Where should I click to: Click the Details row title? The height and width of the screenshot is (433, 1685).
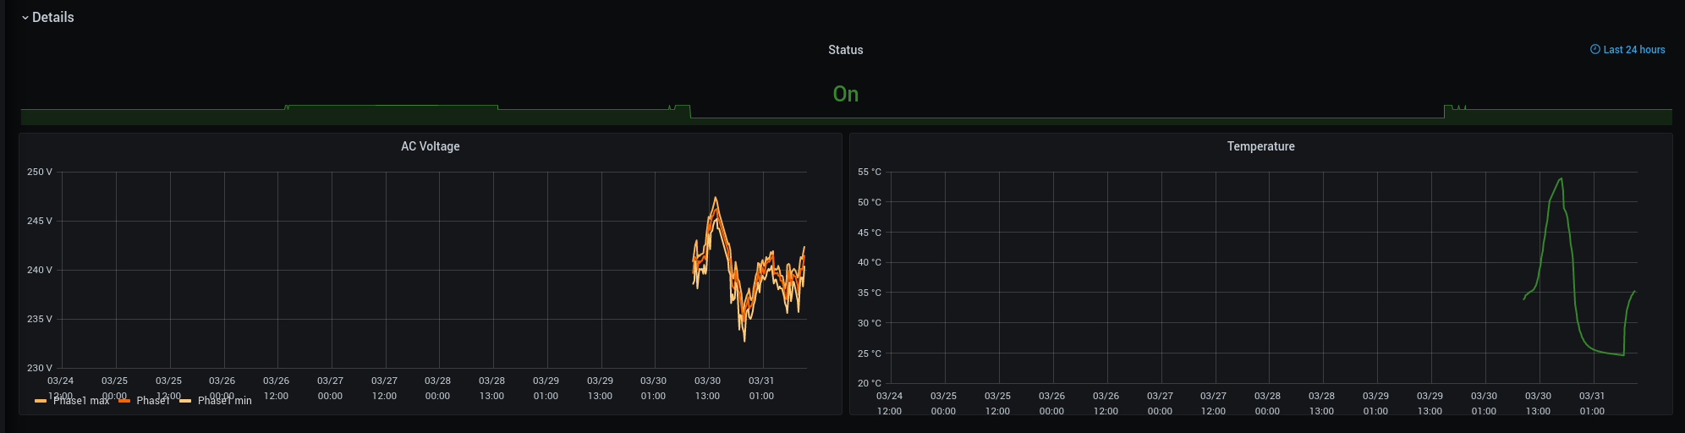pyautogui.click(x=52, y=17)
